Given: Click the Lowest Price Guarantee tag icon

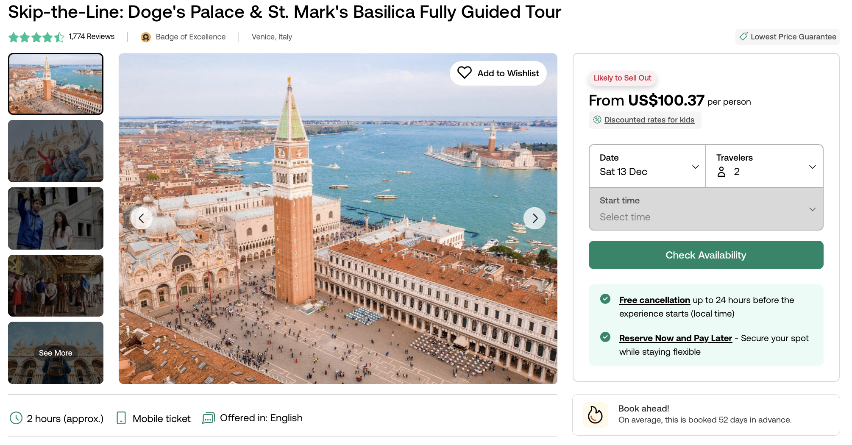Looking at the screenshot, I should pos(743,37).
